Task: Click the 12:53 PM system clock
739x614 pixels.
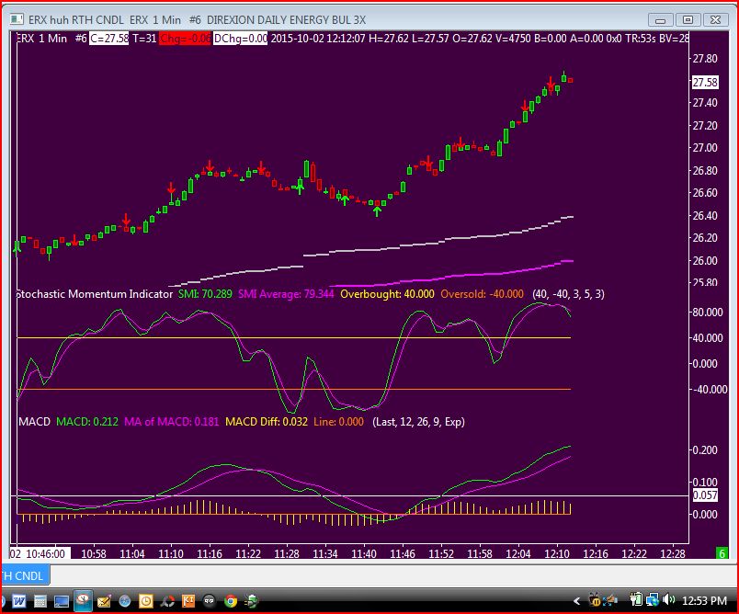Action: pyautogui.click(x=704, y=601)
